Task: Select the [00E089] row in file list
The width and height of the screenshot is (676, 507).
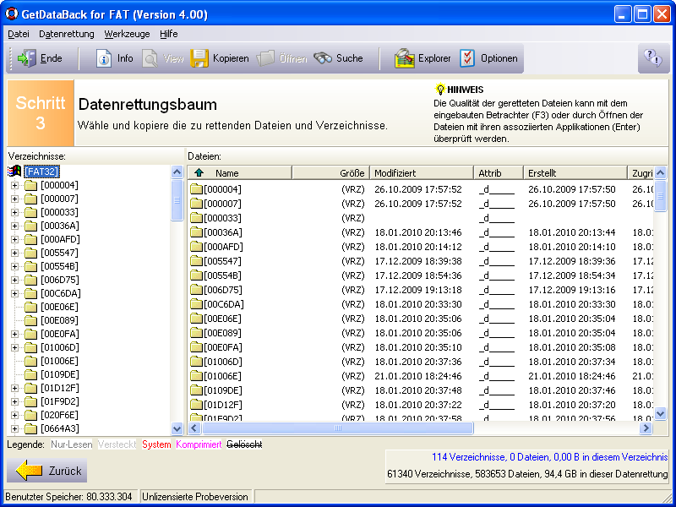Action: pos(421,333)
